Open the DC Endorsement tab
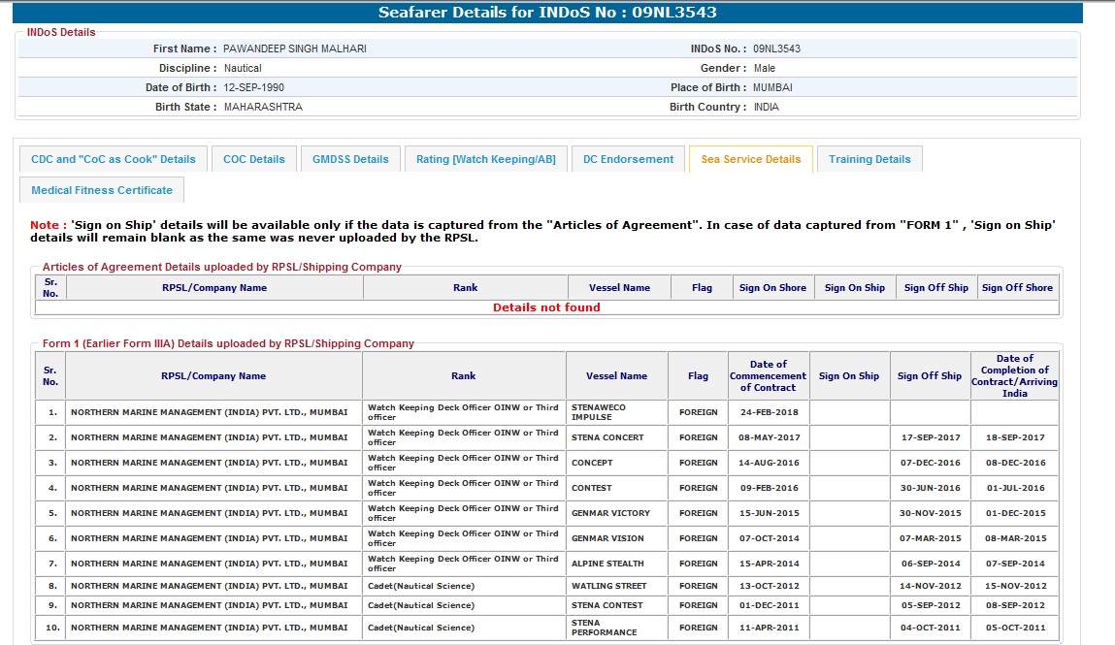The height and width of the screenshot is (645, 1115). tap(628, 159)
